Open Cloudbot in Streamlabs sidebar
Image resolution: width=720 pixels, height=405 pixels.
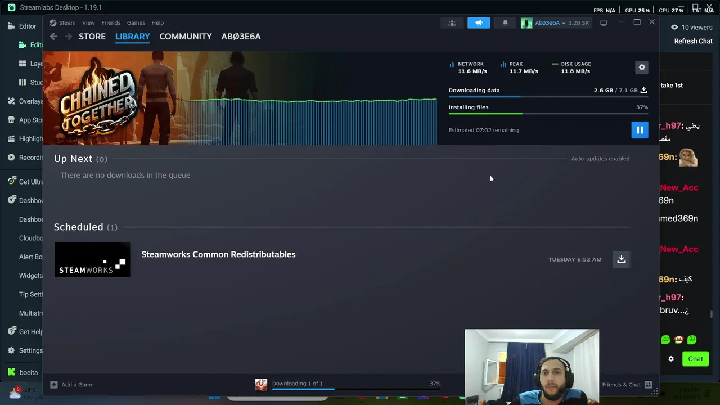click(x=31, y=238)
